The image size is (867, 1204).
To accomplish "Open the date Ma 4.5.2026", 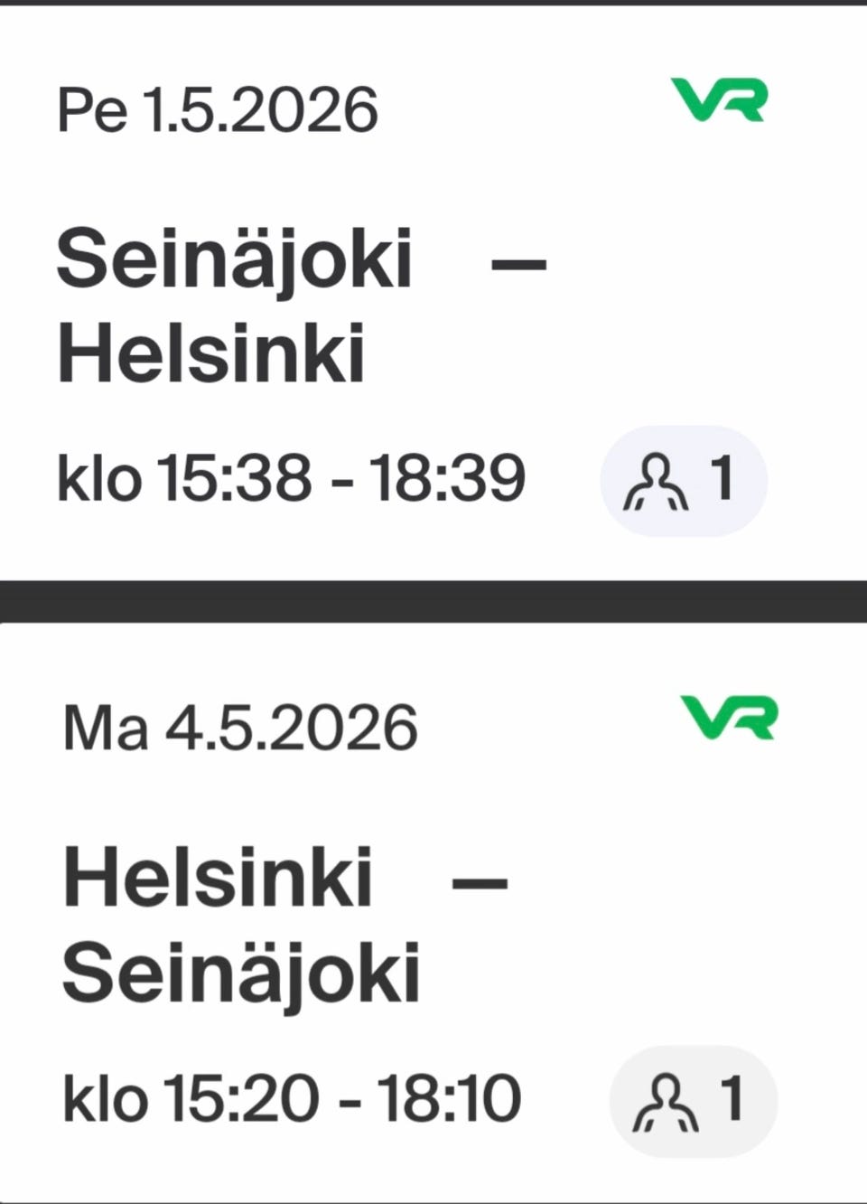I will pos(240,728).
